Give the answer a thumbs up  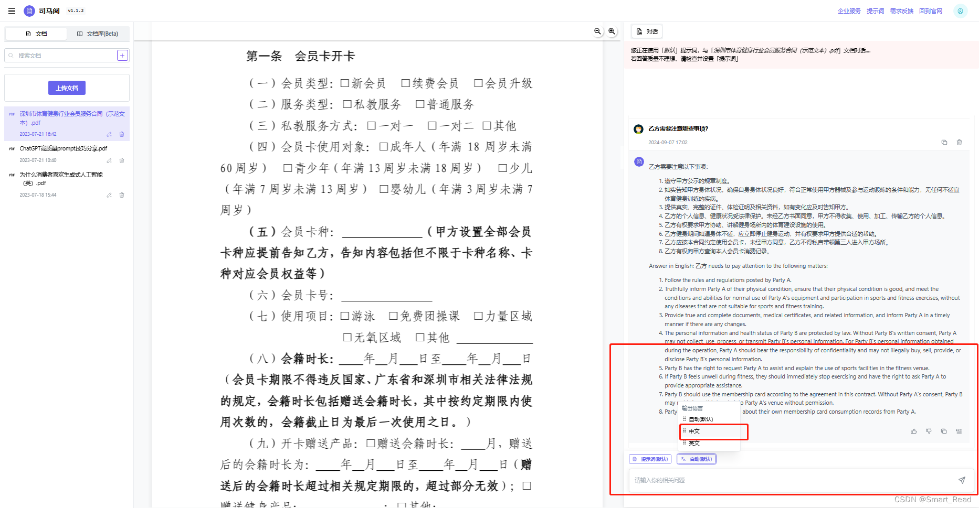coord(914,431)
